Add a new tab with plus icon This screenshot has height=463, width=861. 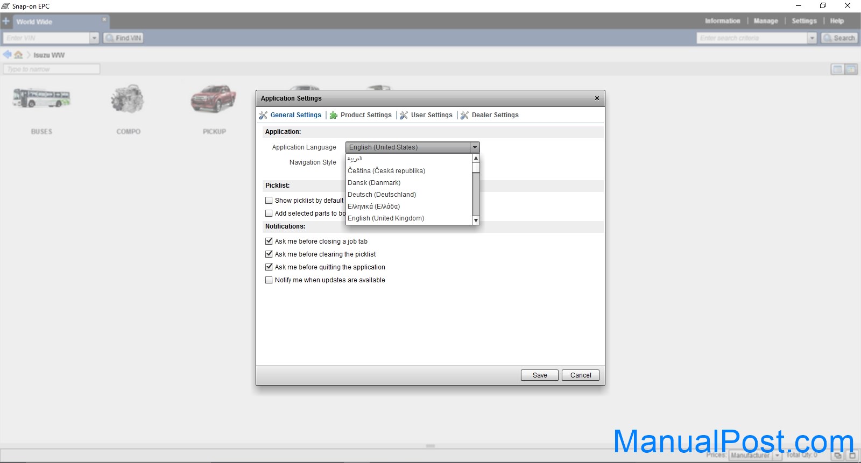coord(6,22)
